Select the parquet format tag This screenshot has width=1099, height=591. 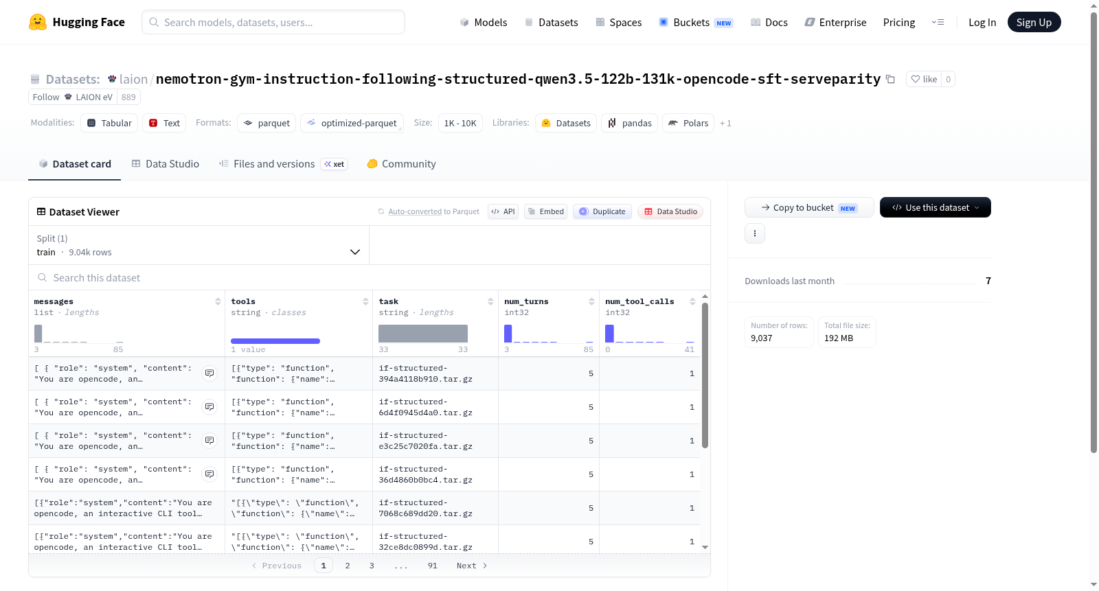tap(267, 123)
